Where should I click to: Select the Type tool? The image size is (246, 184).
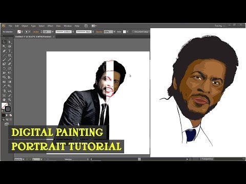click(x=10, y=51)
